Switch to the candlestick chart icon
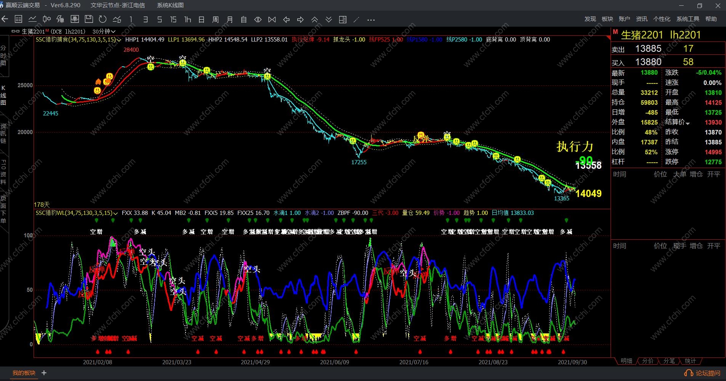The image size is (726, 381). point(46,19)
